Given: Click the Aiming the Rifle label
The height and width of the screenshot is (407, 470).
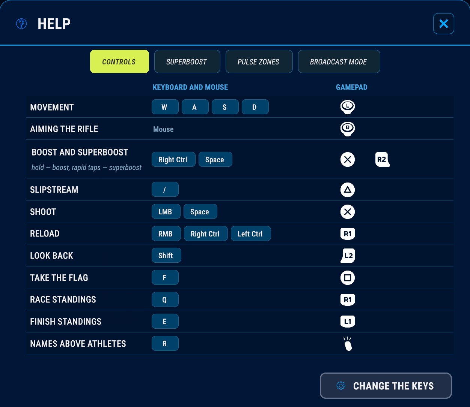Looking at the screenshot, I should tap(64, 129).
